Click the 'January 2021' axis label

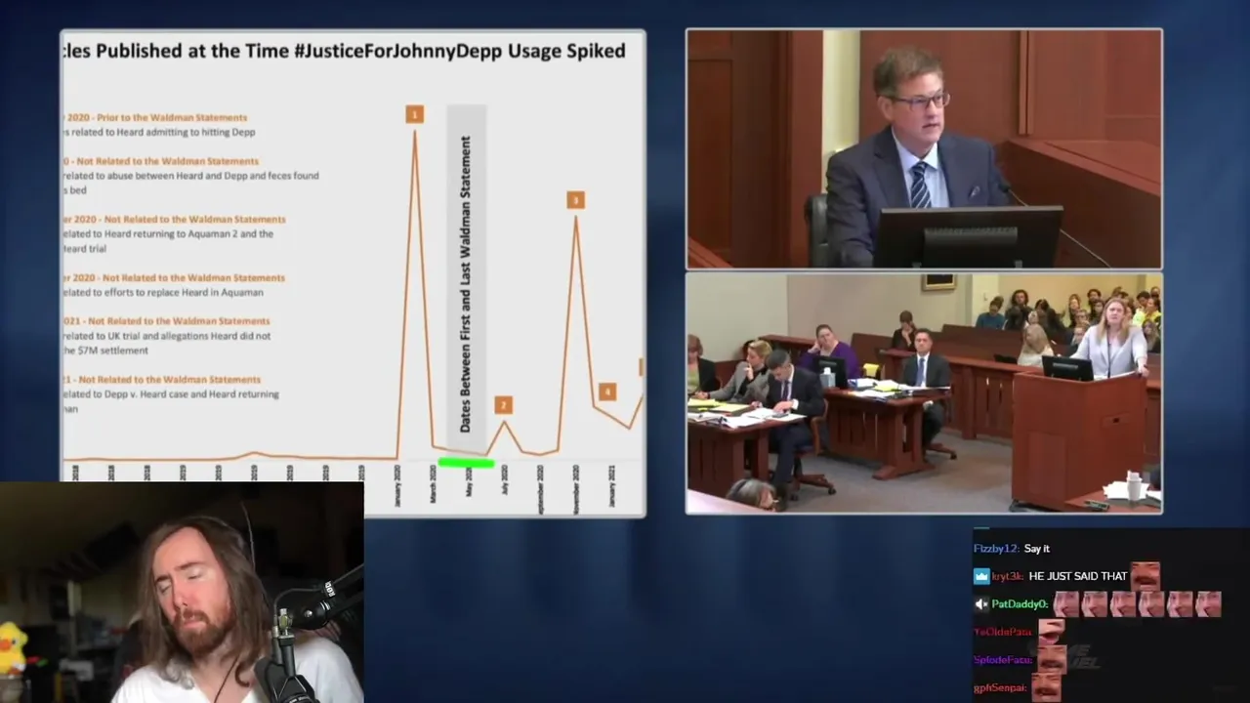pos(612,485)
